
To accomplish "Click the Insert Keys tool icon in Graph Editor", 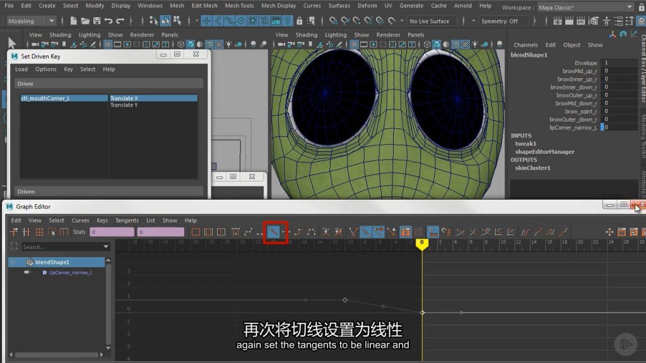I will pyautogui.click(x=26, y=232).
